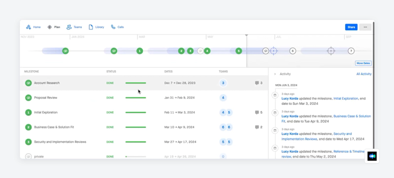The height and width of the screenshot is (178, 394).
Task: Click teams badge 4 in Initial Exploration row
Action: point(223,112)
